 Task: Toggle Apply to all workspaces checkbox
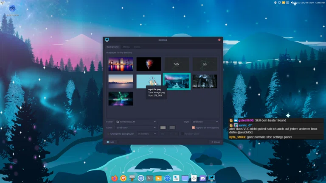[194, 128]
